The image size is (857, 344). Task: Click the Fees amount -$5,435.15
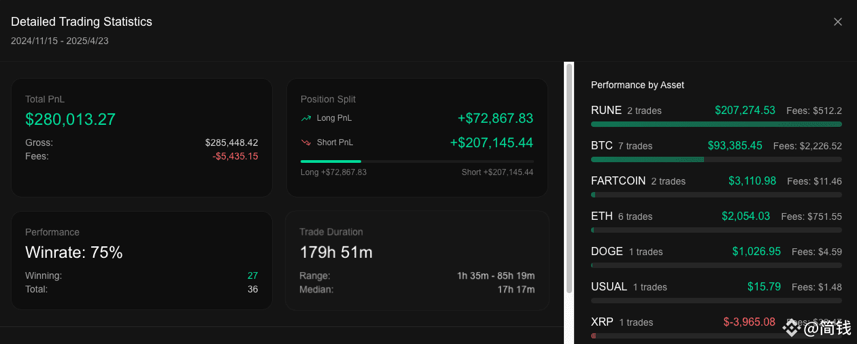coord(235,156)
